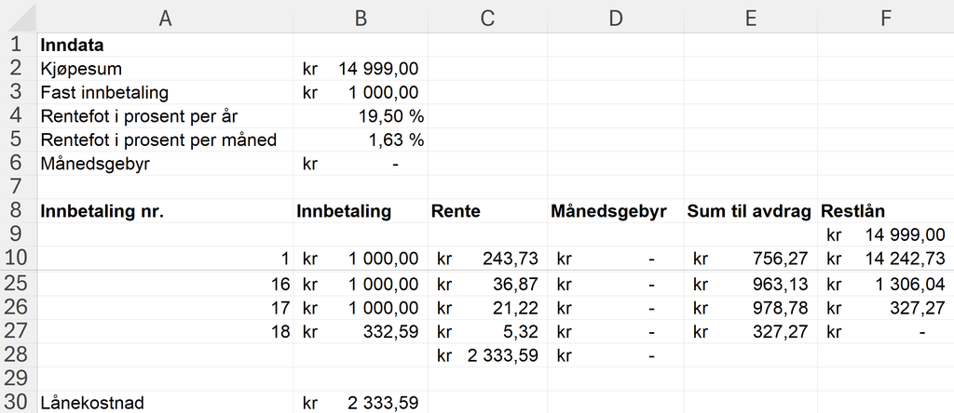Select Sum til avdrag value 756,27
This screenshot has height=413, width=954.
pyautogui.click(x=751, y=259)
